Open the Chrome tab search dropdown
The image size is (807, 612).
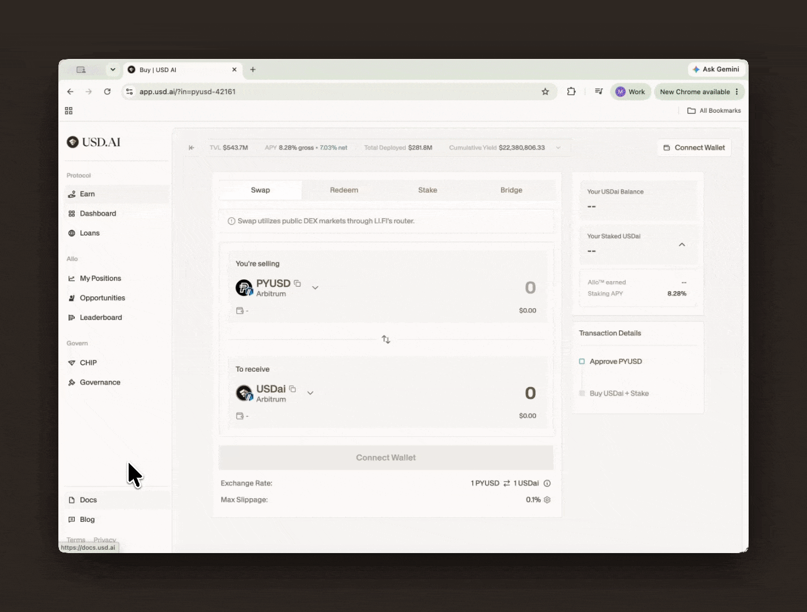pos(113,70)
